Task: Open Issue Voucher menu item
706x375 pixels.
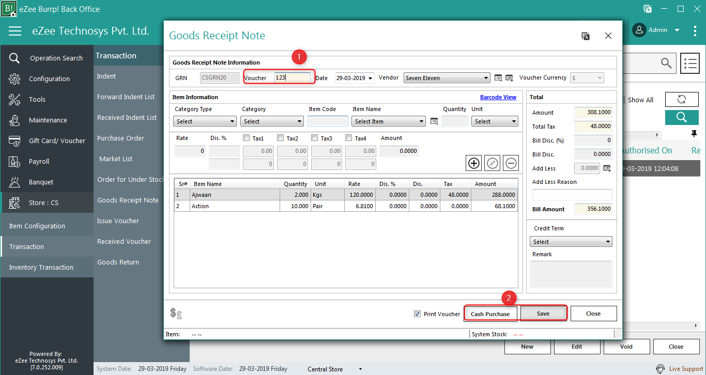Action: pos(118,221)
